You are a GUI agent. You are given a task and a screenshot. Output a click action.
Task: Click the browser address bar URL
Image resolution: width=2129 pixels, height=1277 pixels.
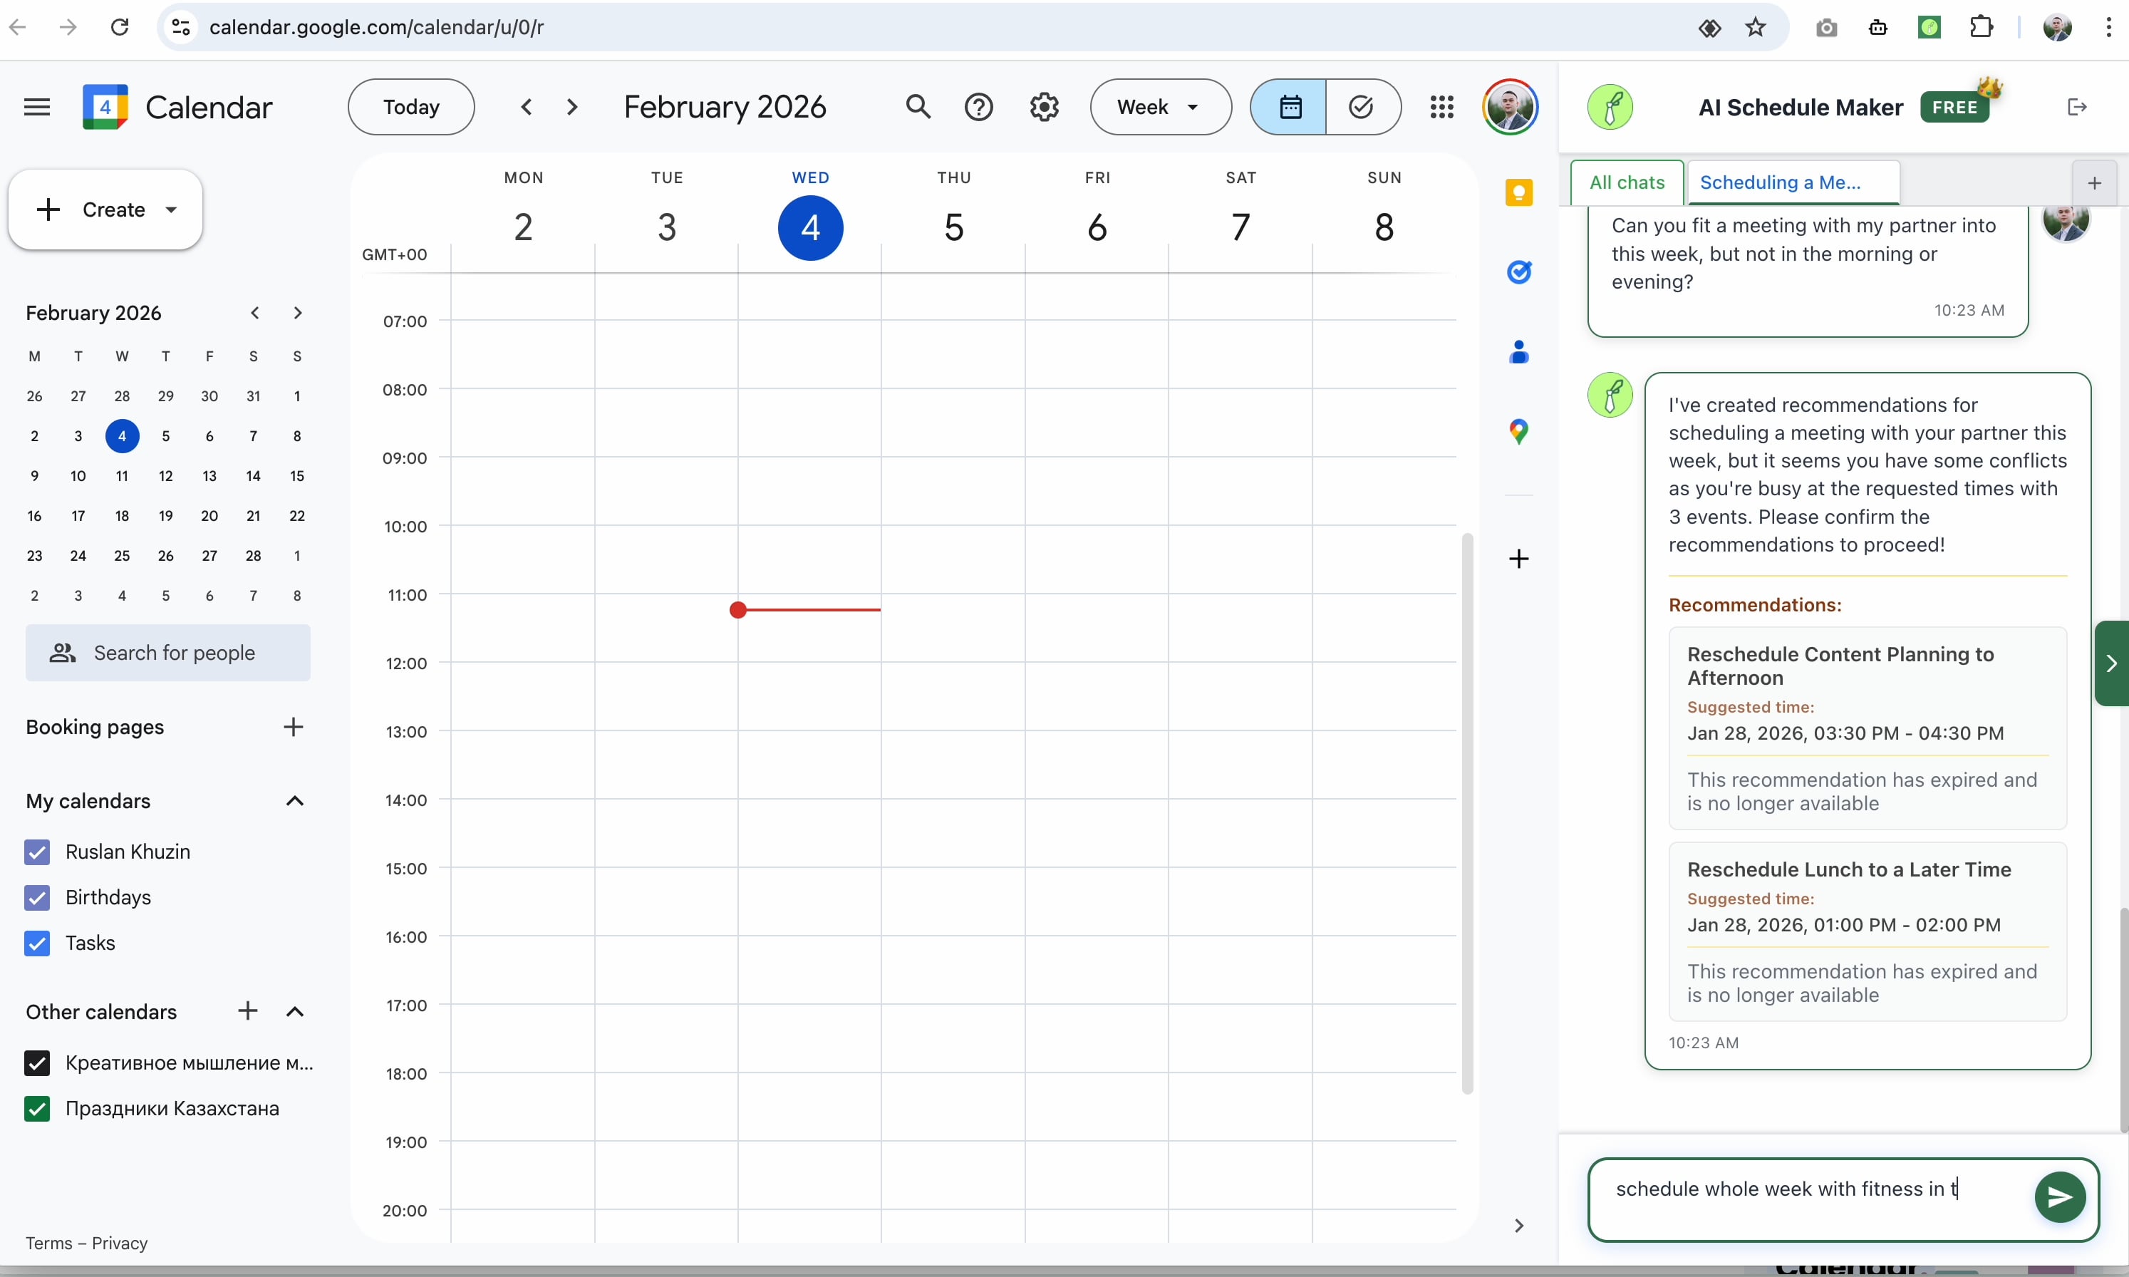(377, 28)
